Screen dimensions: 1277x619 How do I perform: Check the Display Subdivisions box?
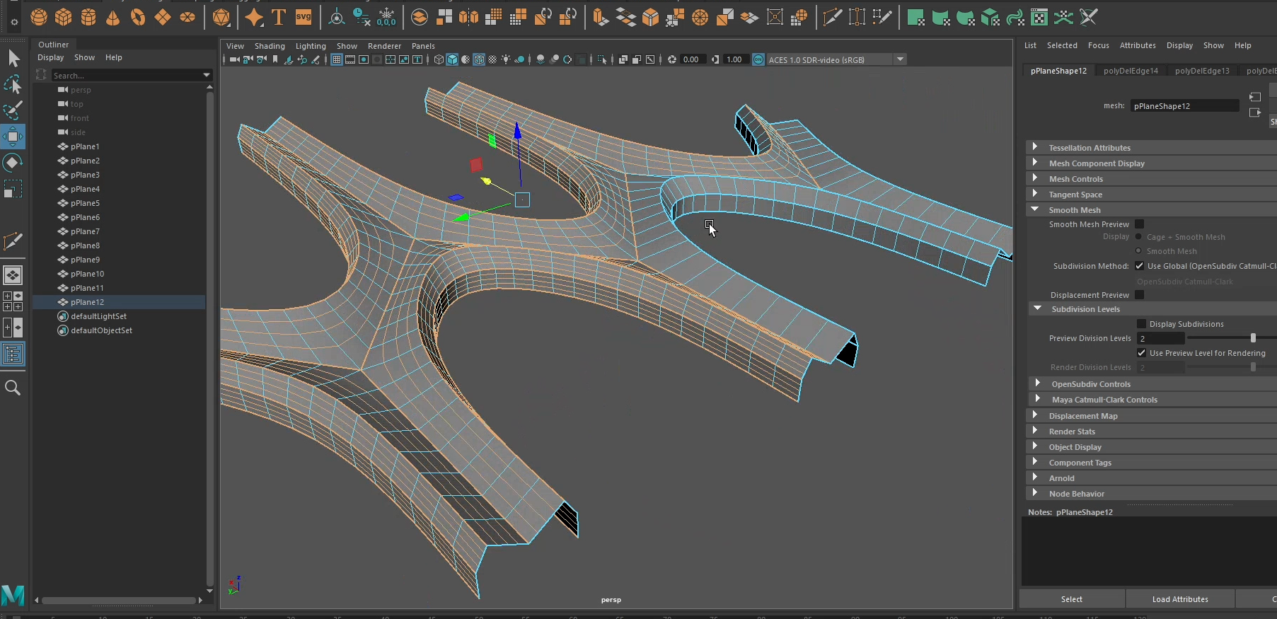pyautogui.click(x=1141, y=324)
